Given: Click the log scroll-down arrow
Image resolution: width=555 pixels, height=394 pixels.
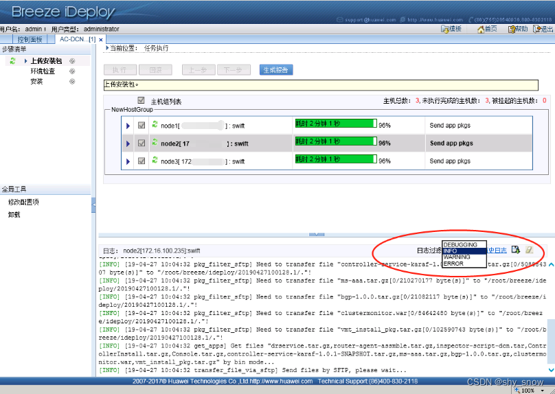Looking at the screenshot, I should tap(551, 370).
